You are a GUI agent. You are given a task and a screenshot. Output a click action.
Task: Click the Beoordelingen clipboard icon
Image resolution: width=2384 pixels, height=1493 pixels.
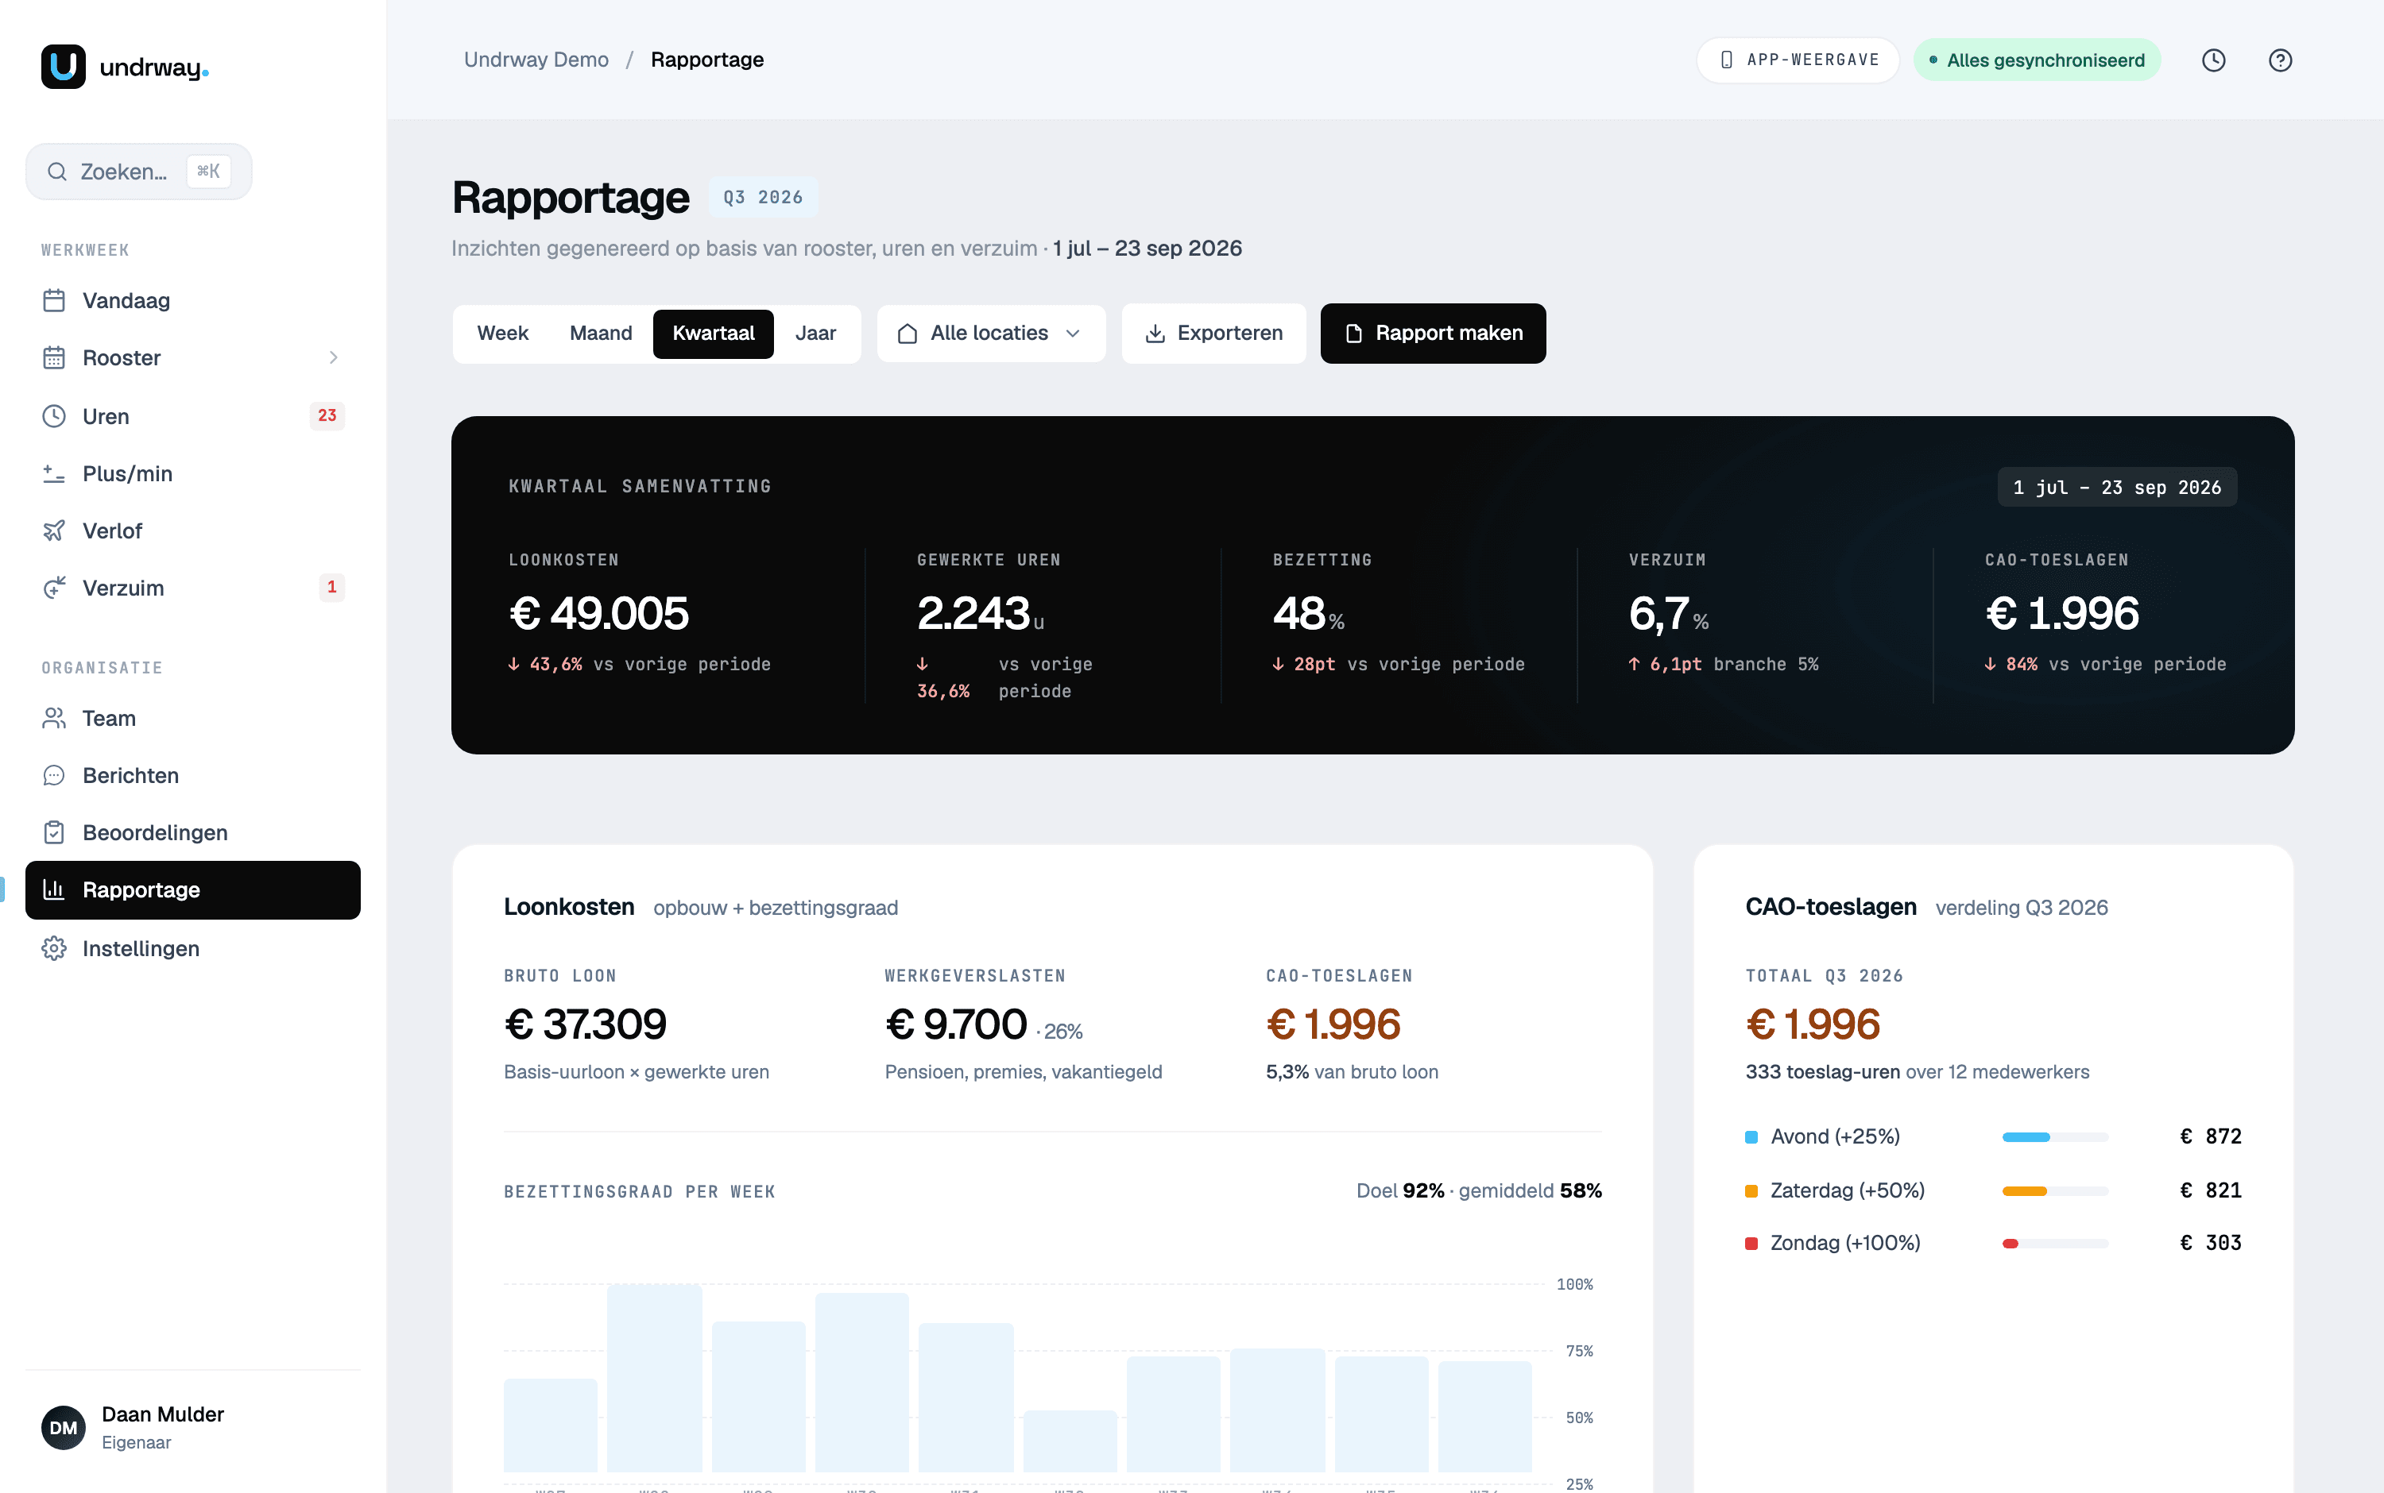coord(54,832)
